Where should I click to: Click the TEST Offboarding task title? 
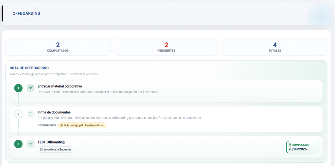51,142
